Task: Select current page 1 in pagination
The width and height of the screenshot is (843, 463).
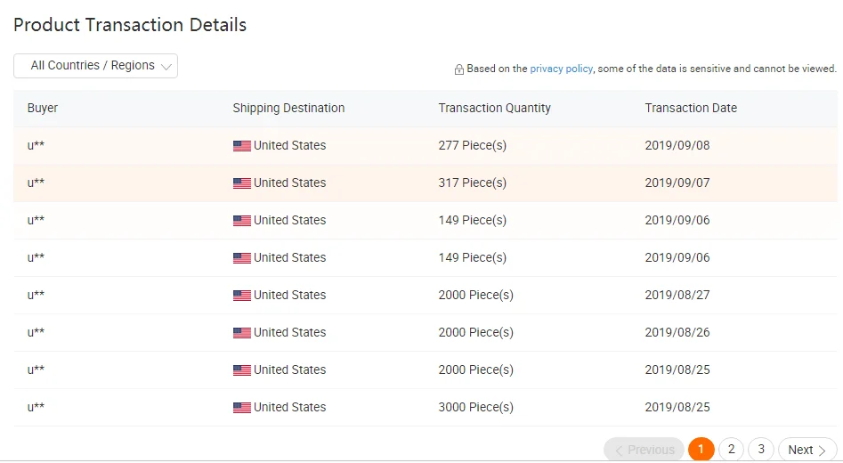Action: coord(701,450)
